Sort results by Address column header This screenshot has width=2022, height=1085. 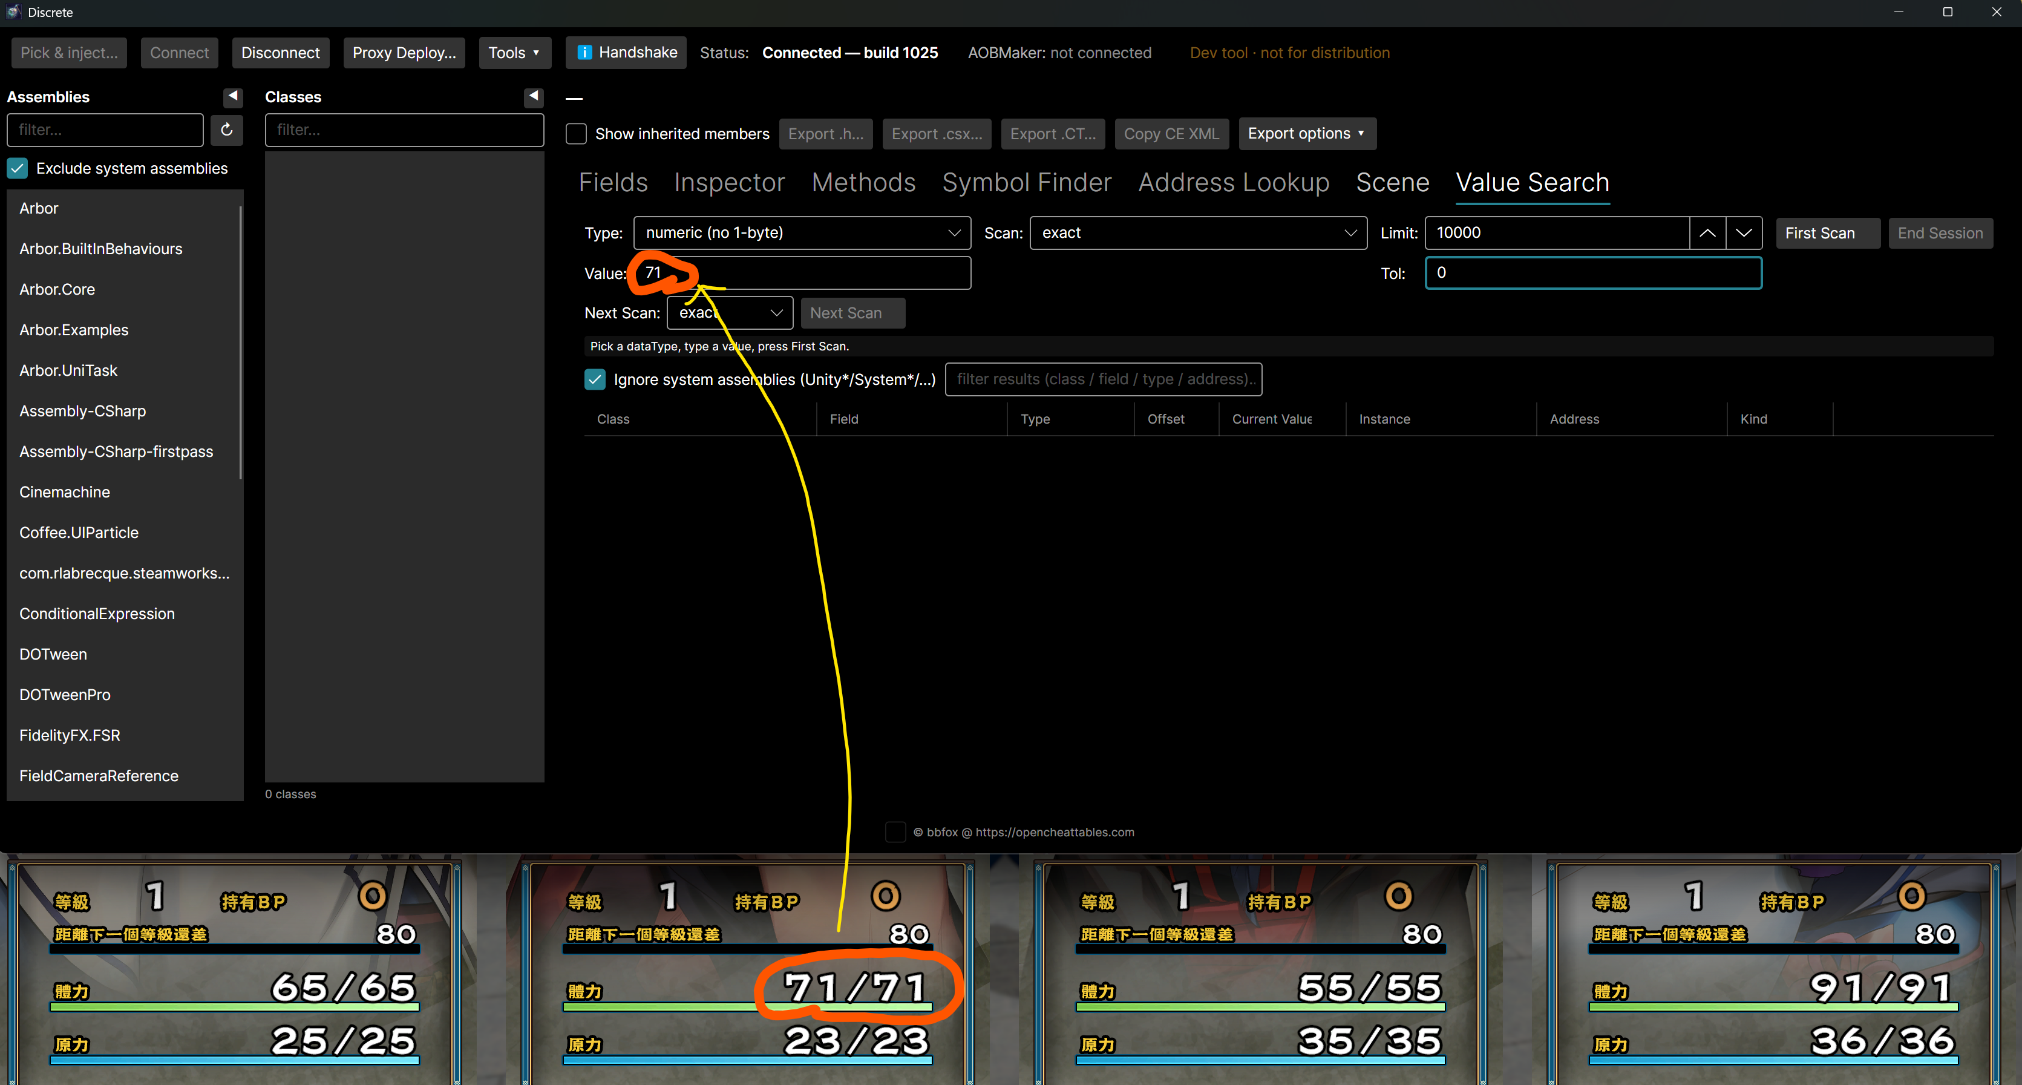[1631, 419]
